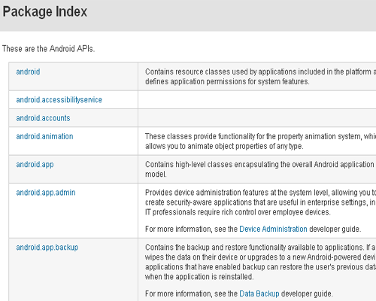The width and height of the screenshot is (376, 301).
Task: Click the empty description cell beside android.accessibilityservice
Action: coord(257,100)
